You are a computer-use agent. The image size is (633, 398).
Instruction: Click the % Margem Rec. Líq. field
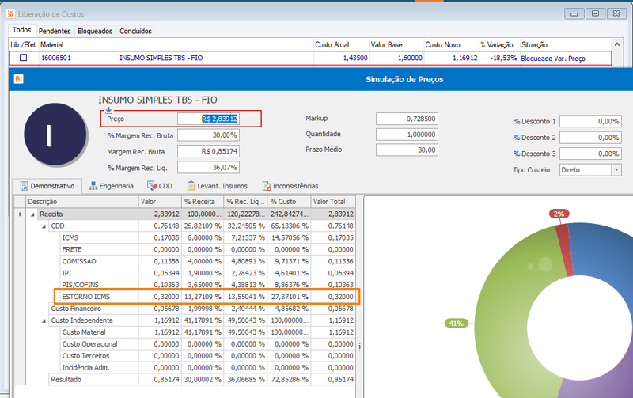click(208, 167)
